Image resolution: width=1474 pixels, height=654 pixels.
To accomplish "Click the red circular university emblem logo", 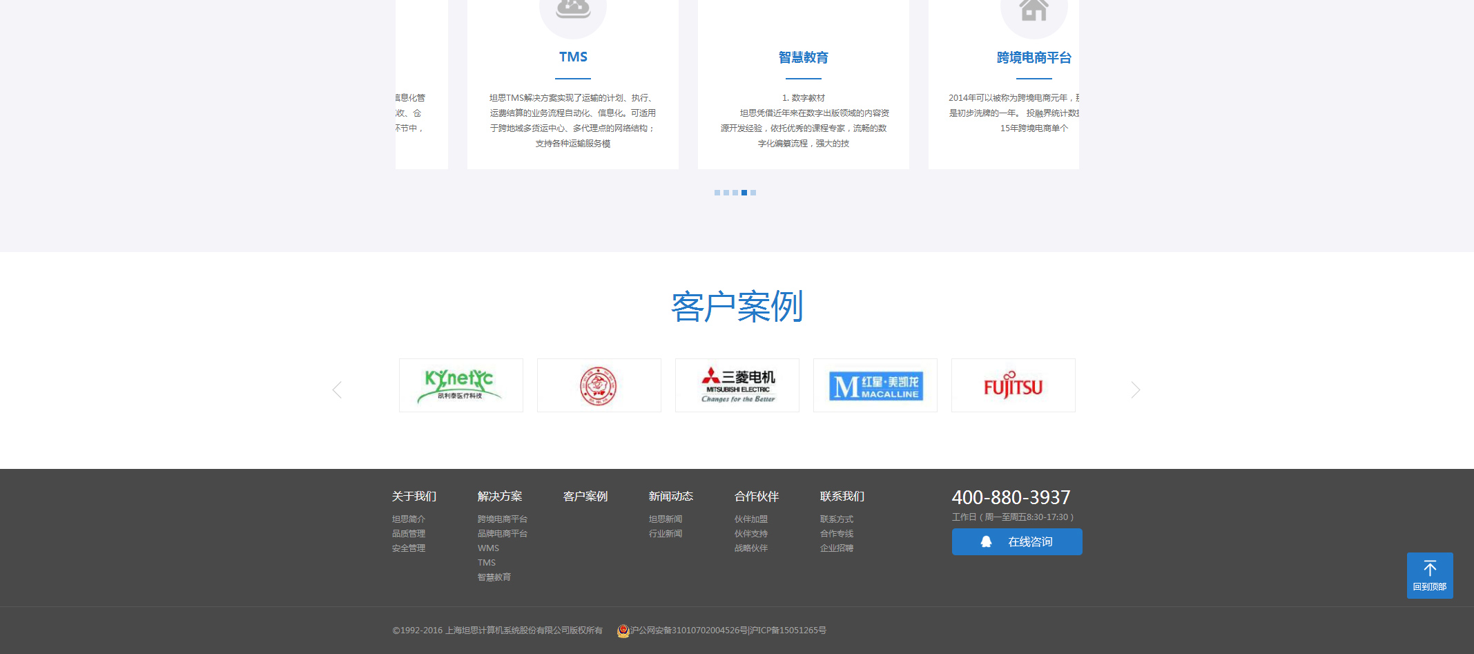I will click(x=599, y=385).
